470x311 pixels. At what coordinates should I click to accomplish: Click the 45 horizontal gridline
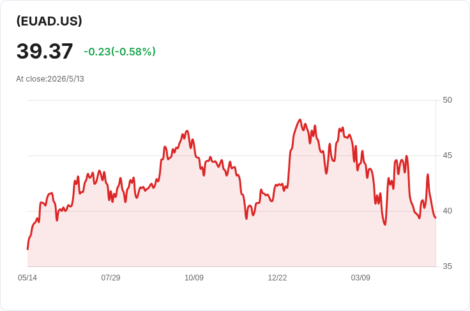click(232, 155)
